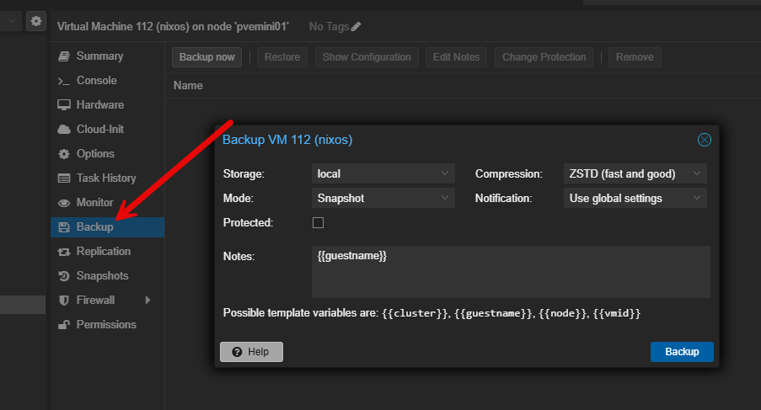Viewport: 761px width, 410px height.
Task: Open the Notification dropdown
Action: [x=635, y=198]
